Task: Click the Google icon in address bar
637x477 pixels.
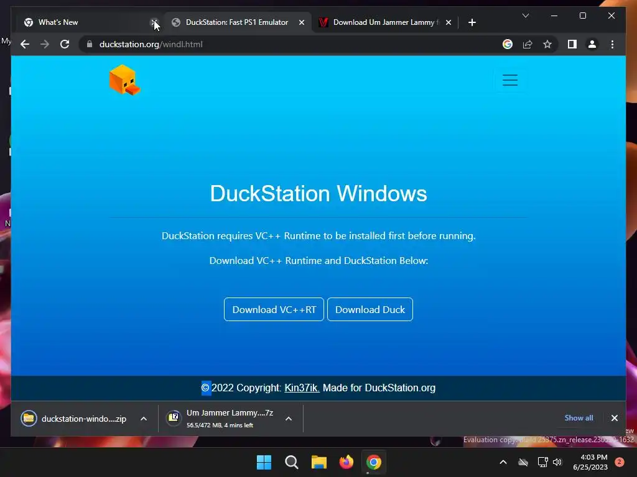Action: click(x=508, y=44)
